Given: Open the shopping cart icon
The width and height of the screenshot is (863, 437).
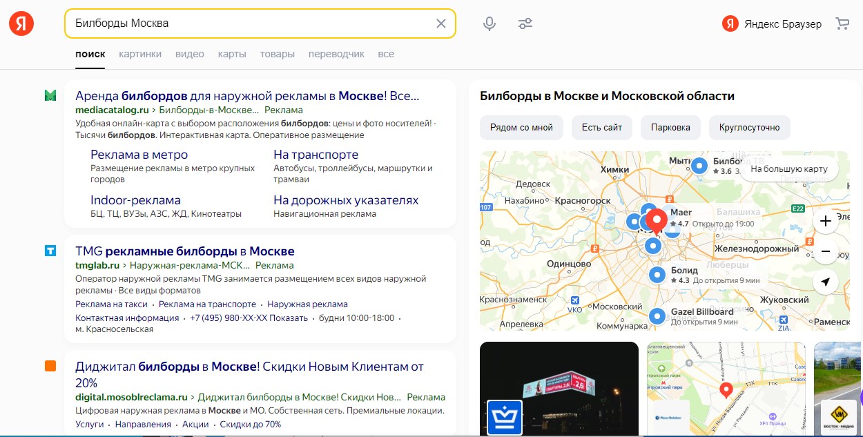Looking at the screenshot, I should 842,23.
